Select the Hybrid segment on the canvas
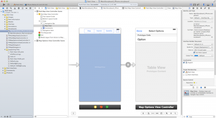The height and width of the screenshot is (118, 216). [99, 31]
